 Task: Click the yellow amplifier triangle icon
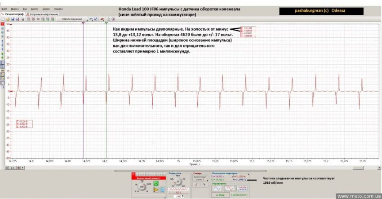pyautogui.click(x=156, y=190)
